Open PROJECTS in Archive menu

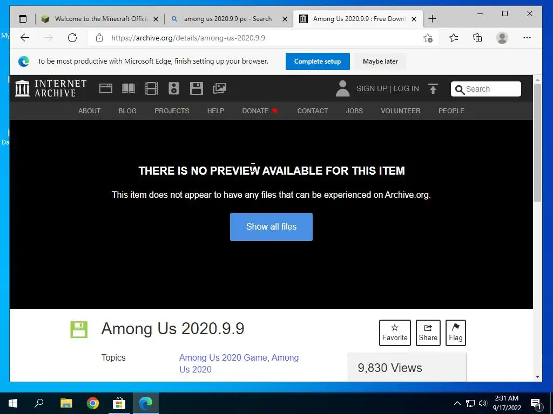coord(172,111)
